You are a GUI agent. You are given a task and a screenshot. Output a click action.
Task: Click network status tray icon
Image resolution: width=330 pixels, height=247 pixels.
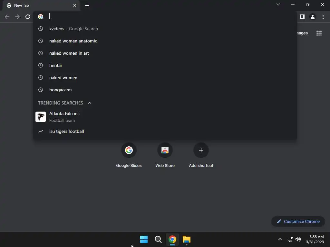tap(290, 239)
